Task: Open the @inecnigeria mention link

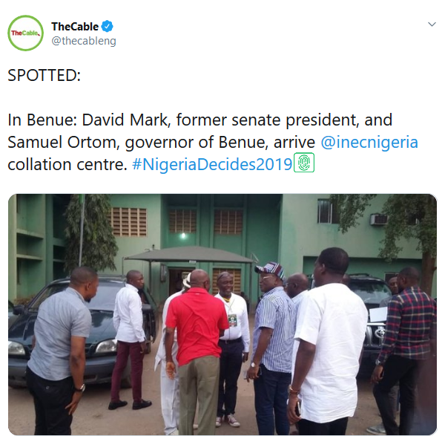Action: (x=369, y=142)
